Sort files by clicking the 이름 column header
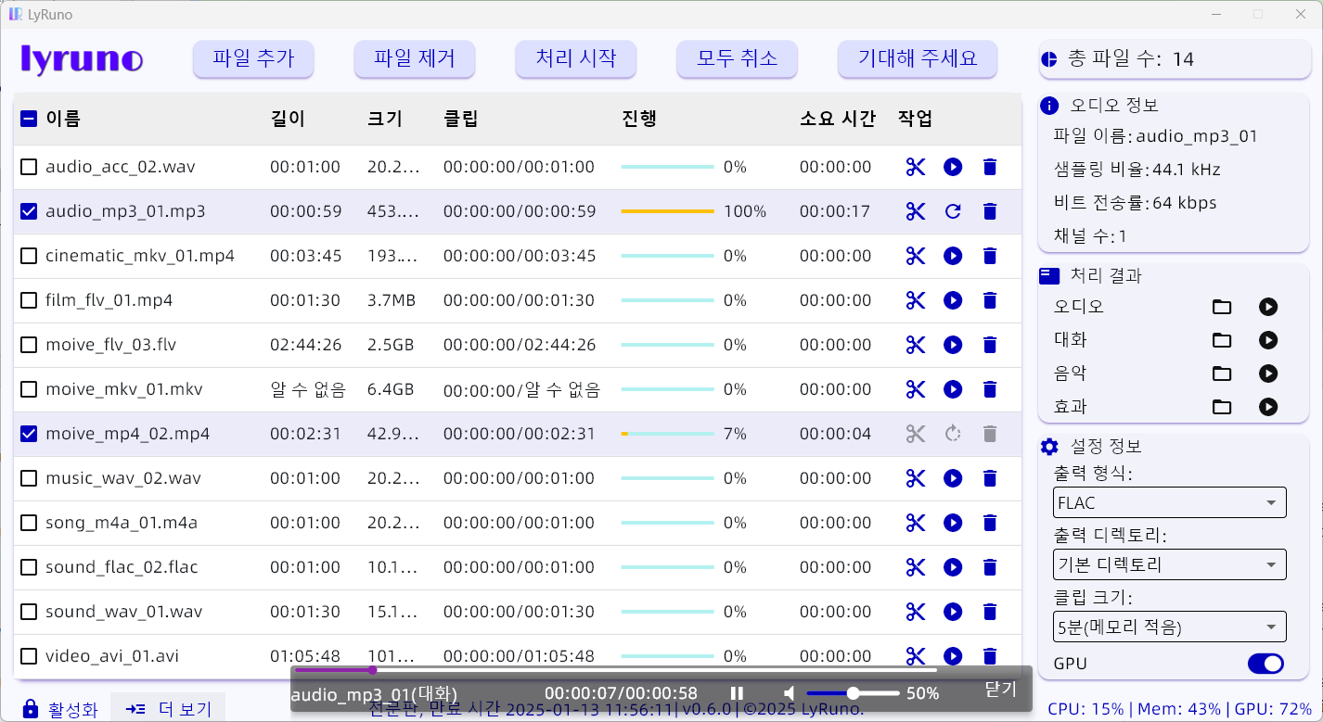 click(x=56, y=119)
